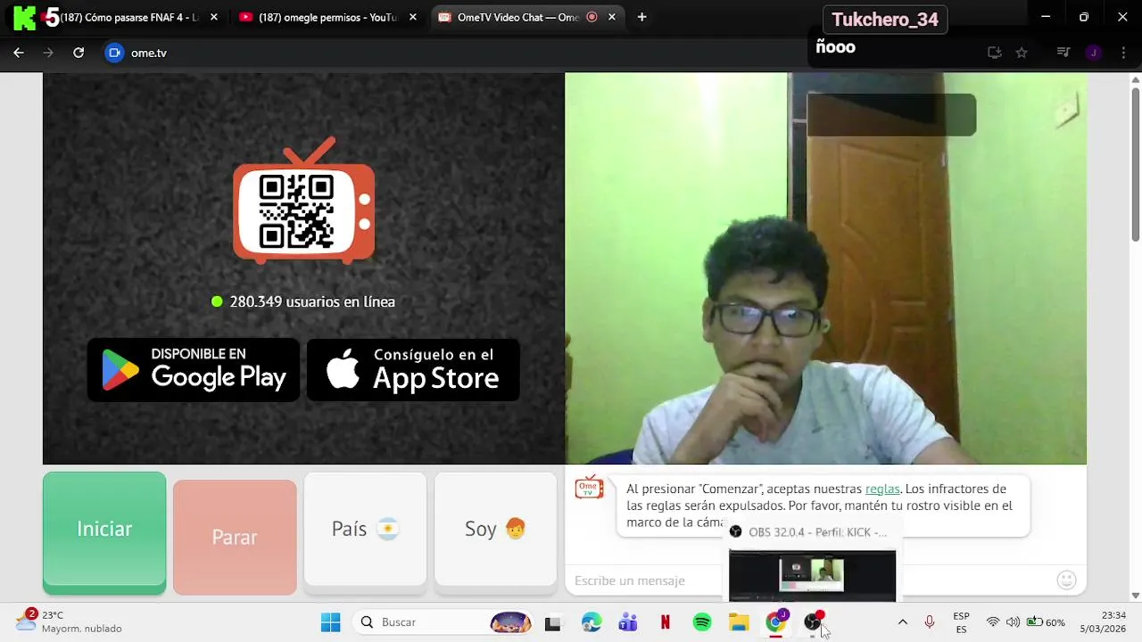
Task: Go forward in browser history
Action: [x=48, y=53]
